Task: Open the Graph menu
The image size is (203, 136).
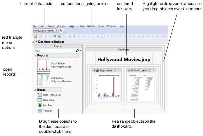Action: tap(72, 26)
